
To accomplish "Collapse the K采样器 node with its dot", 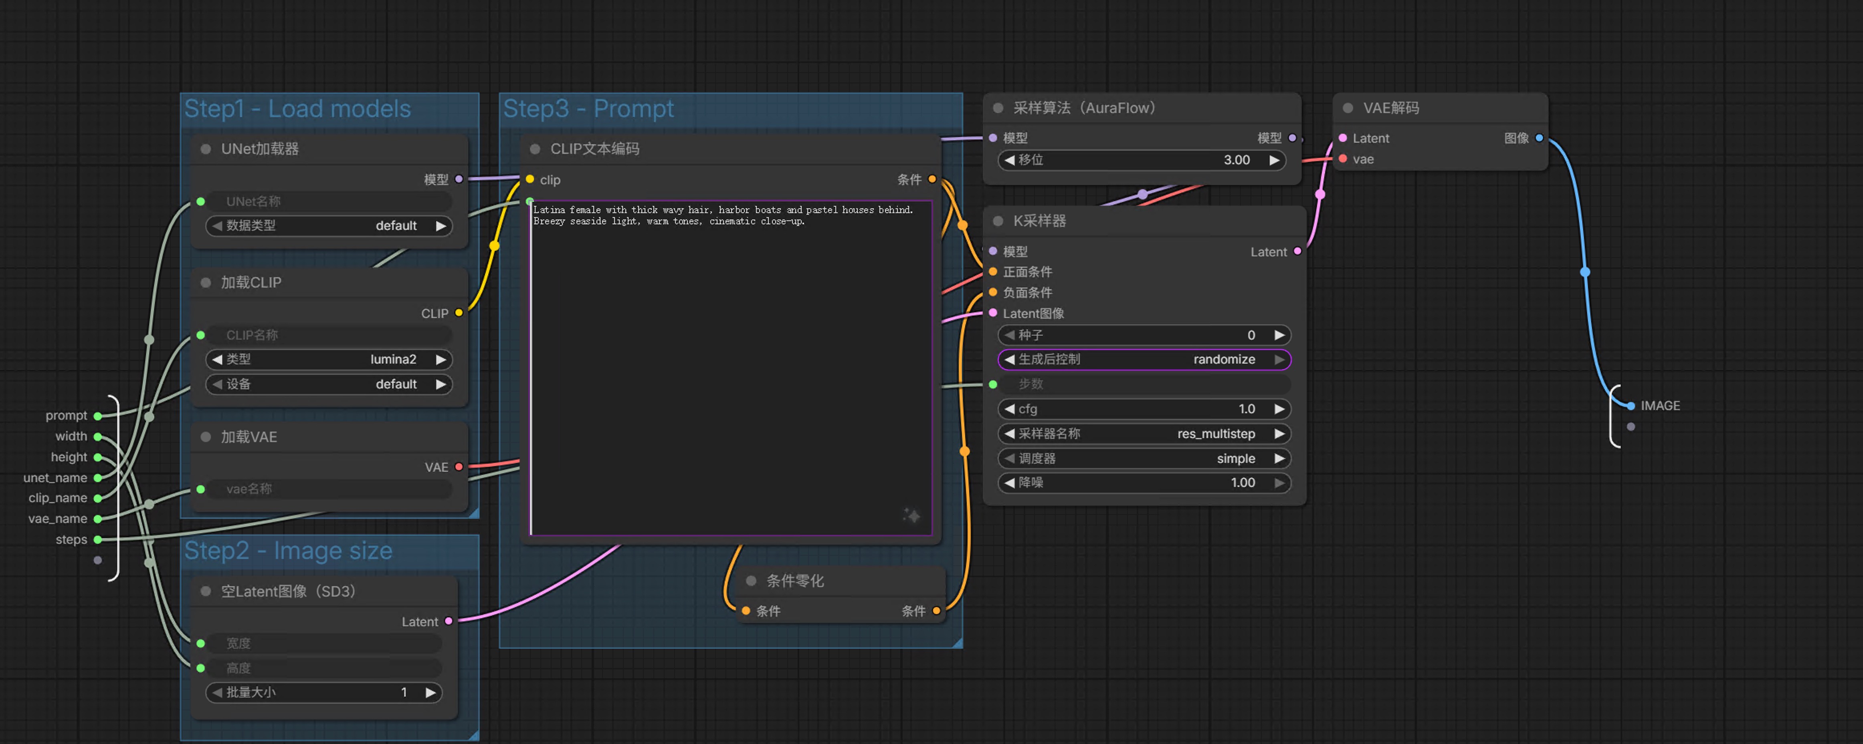I will click(998, 221).
